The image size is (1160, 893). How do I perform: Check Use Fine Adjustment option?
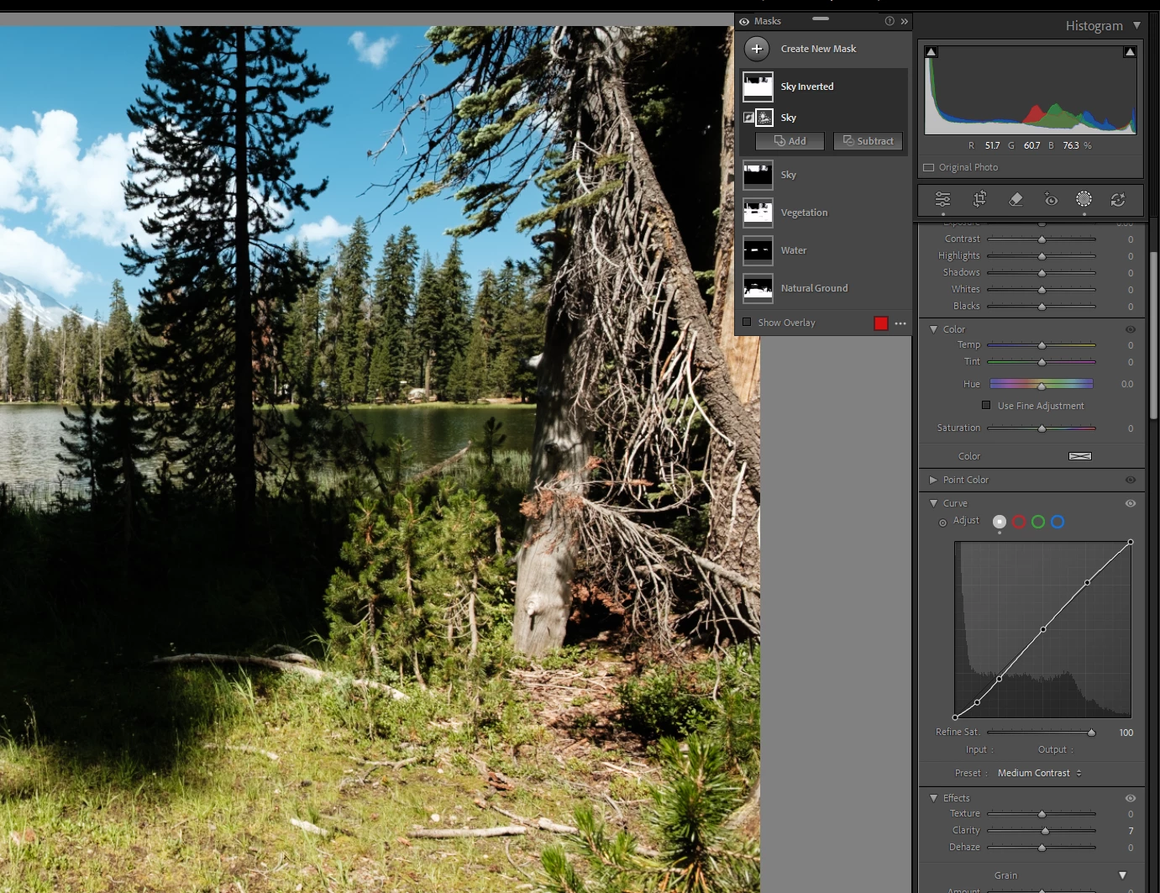click(x=986, y=405)
